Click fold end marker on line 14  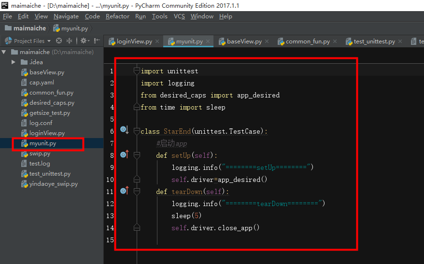(137, 228)
